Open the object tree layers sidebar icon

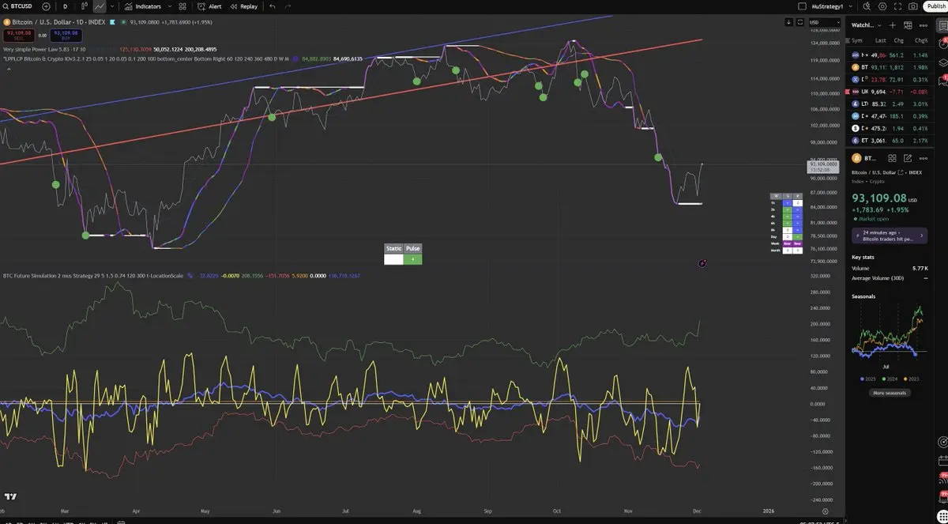[x=942, y=62]
